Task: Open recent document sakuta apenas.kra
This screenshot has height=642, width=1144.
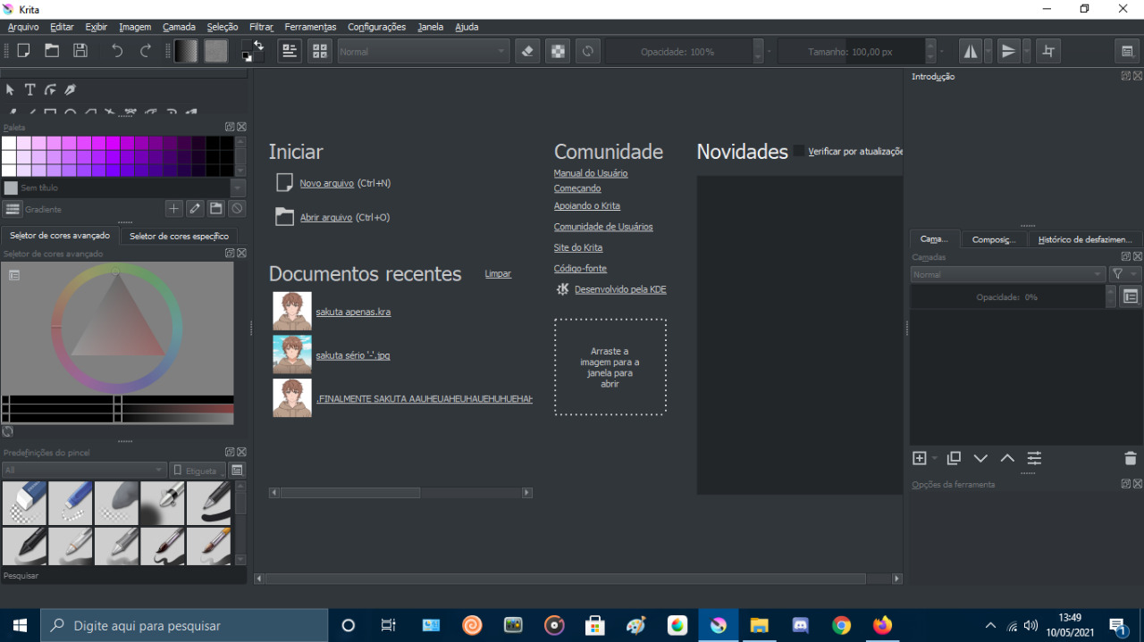Action: pyautogui.click(x=353, y=312)
